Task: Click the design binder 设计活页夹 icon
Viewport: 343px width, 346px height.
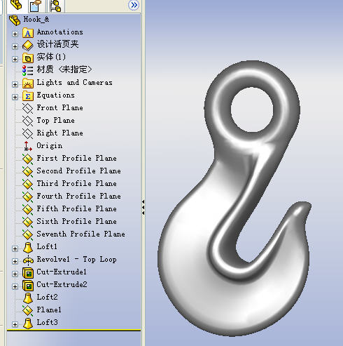Action: (x=28, y=46)
